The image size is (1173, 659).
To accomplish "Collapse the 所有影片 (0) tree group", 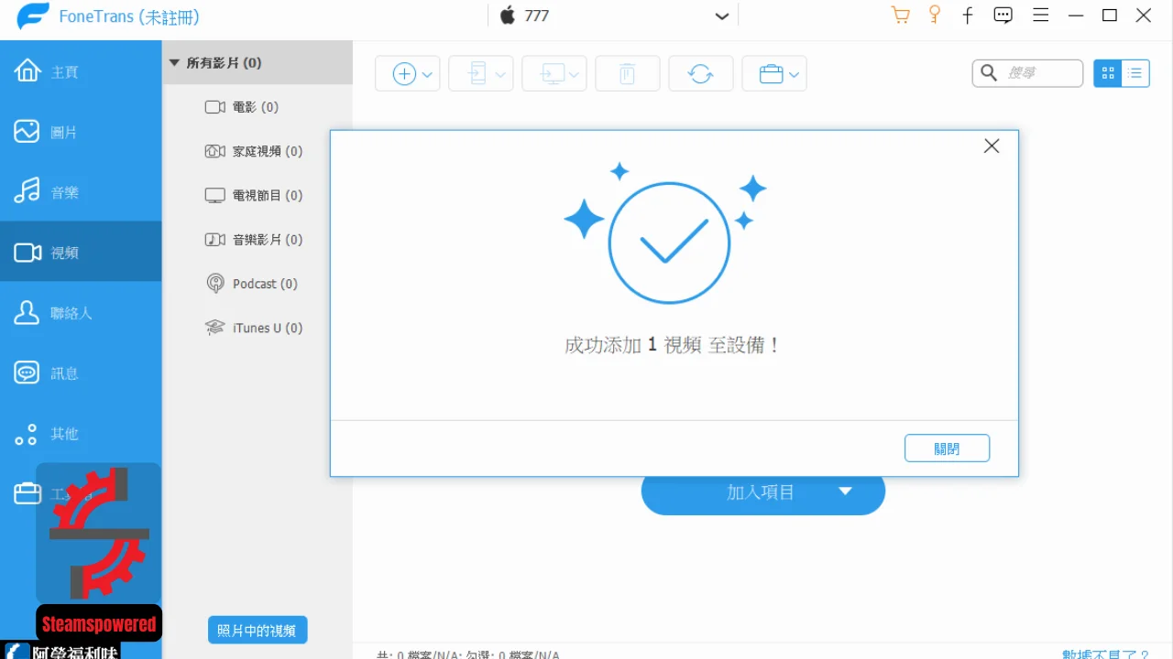I will click(174, 63).
